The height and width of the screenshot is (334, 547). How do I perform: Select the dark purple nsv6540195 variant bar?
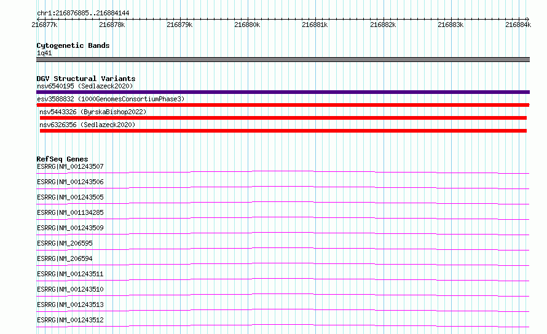tap(283, 92)
